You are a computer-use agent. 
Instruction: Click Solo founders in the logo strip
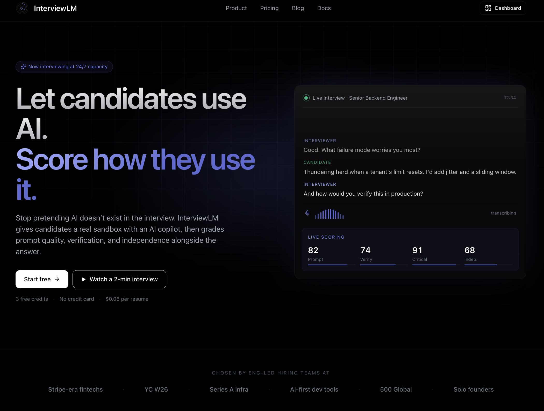pyautogui.click(x=474, y=390)
